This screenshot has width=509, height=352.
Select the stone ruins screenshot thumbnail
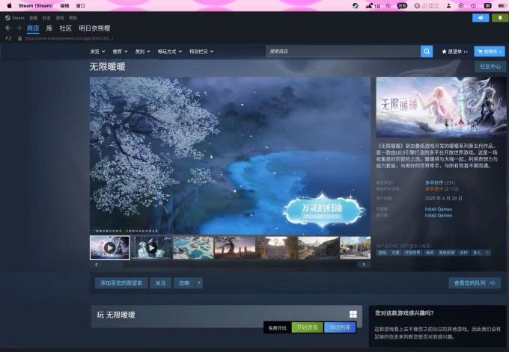coord(276,248)
